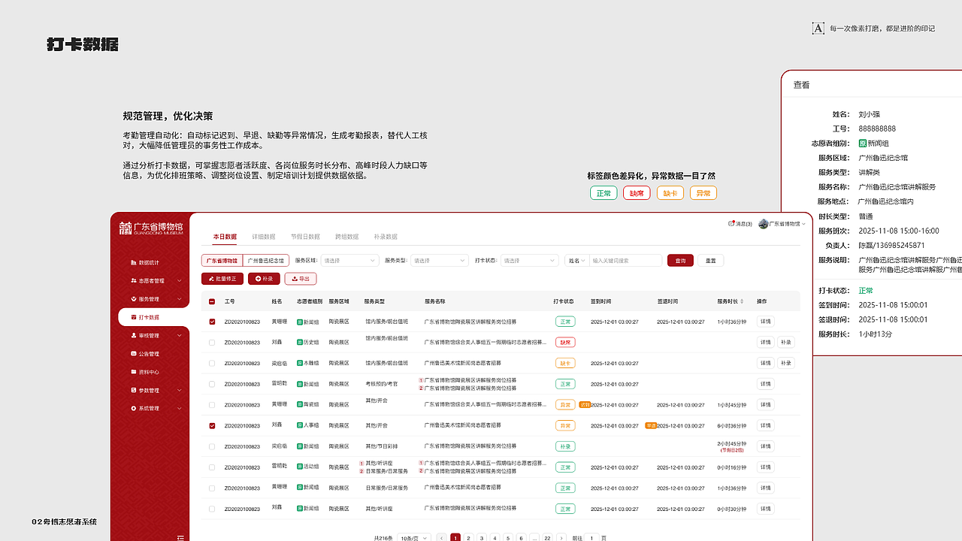Switch to the 详细数据 tab
The width and height of the screenshot is (962, 541).
click(x=264, y=237)
